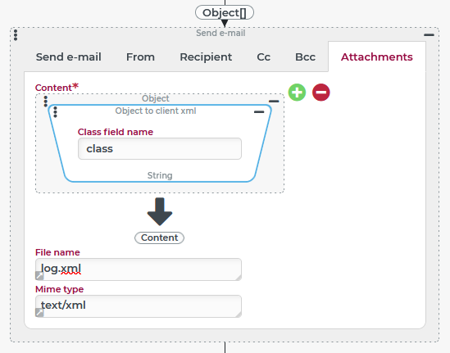
Task: Open the Bcc tab
Action: (x=305, y=57)
